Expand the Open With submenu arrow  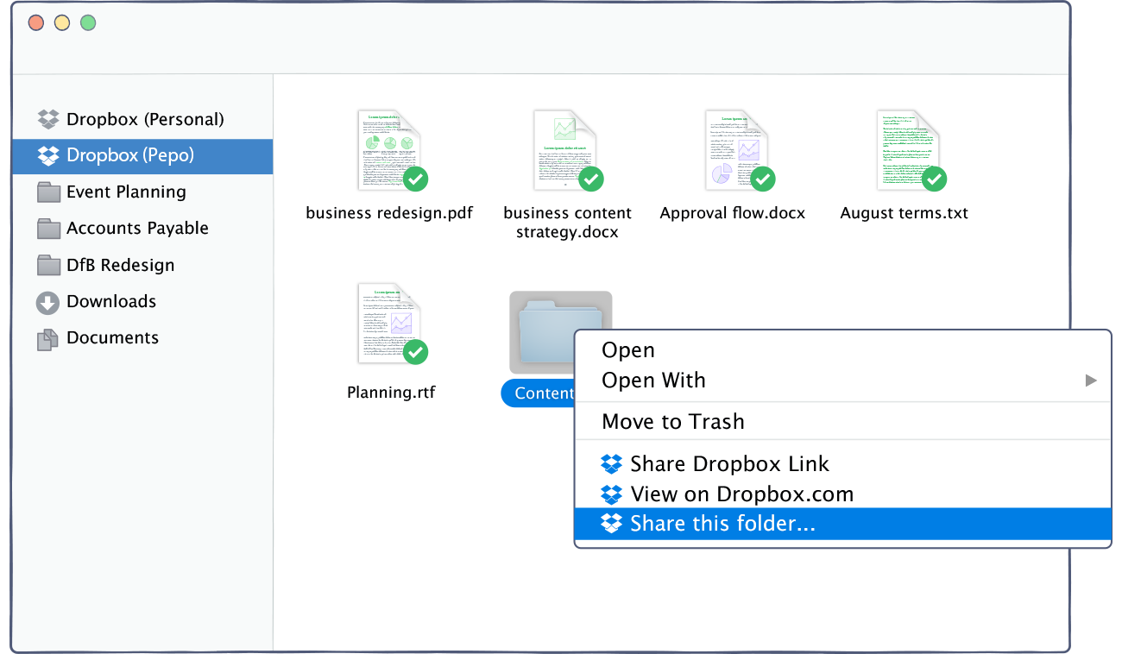[x=1091, y=380]
